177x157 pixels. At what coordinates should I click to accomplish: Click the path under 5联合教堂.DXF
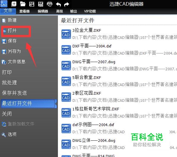pos(125,85)
